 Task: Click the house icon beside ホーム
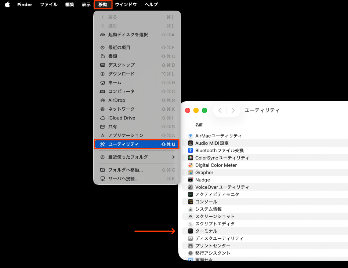[x=102, y=83]
